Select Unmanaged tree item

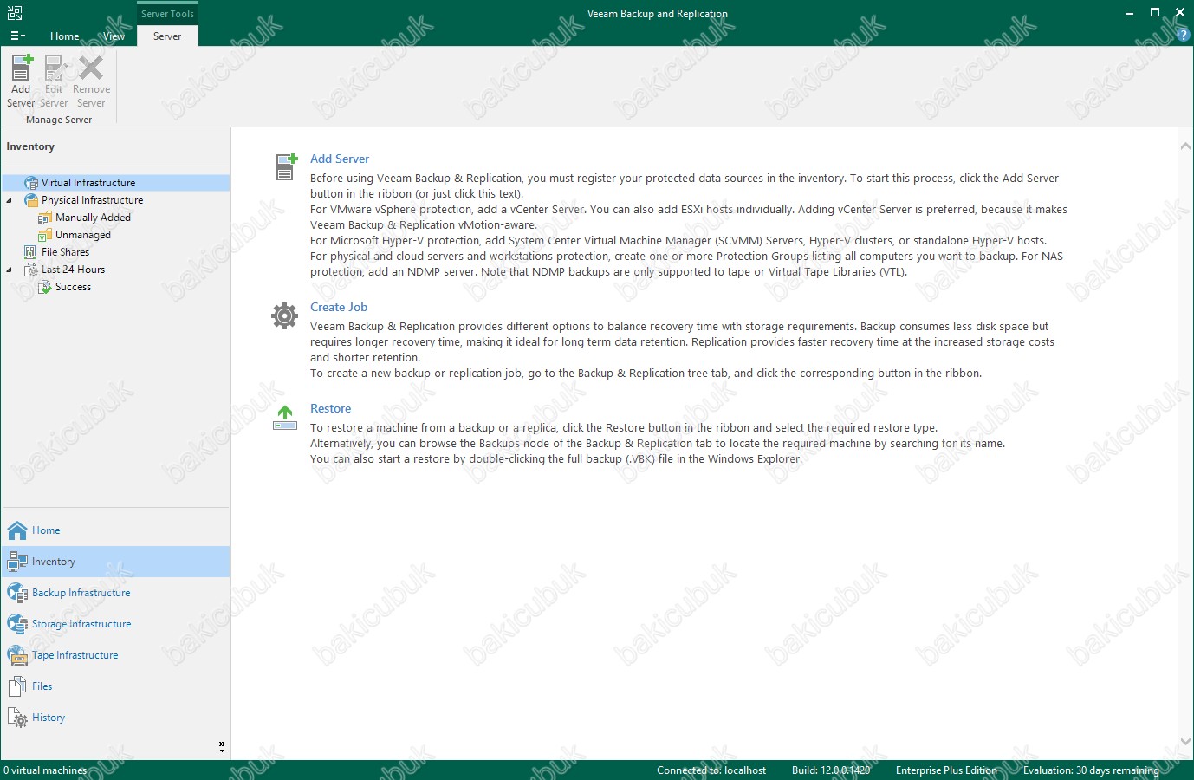click(x=83, y=235)
